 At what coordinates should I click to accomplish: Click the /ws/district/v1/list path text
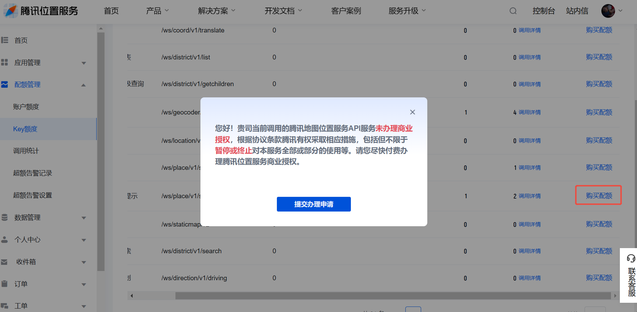[x=186, y=57]
